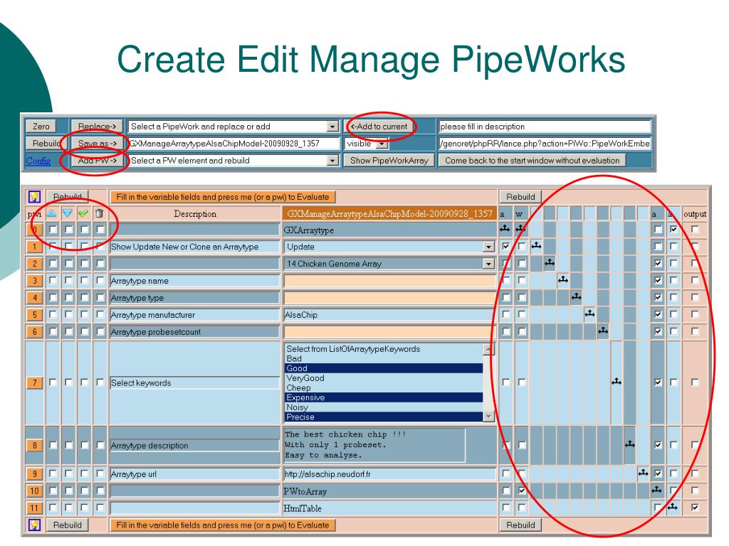Click the row number 10 button
The image size is (729, 546).
click(x=34, y=491)
